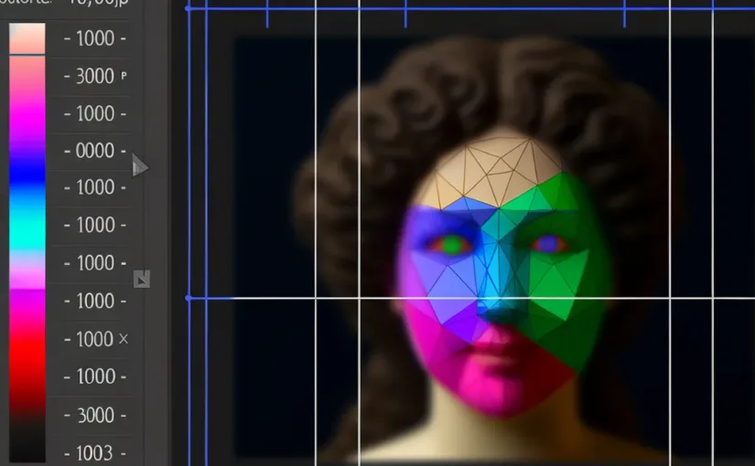755x466 pixels.
Task: Click the × mark next to the 1000 label
Action: 124,339
